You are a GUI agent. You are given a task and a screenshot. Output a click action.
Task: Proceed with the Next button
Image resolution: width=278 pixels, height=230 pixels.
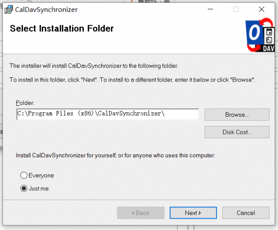click(193, 213)
